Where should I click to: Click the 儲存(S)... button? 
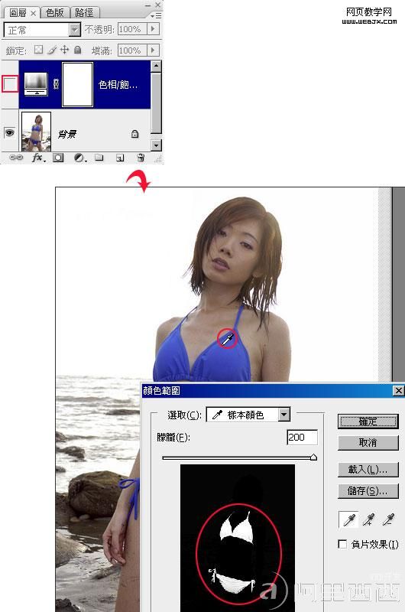[368, 491]
